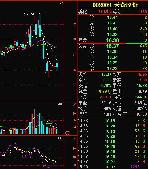Select buy level 4 price 16.25
Viewport: 148px width, 169px height.
112,63
